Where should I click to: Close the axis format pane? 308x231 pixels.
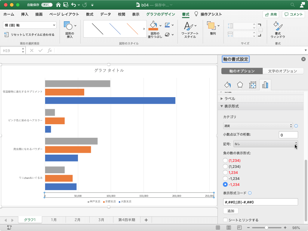pos(303,59)
